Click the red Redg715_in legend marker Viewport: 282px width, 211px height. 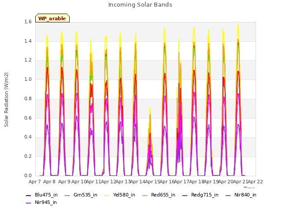tap(185, 195)
